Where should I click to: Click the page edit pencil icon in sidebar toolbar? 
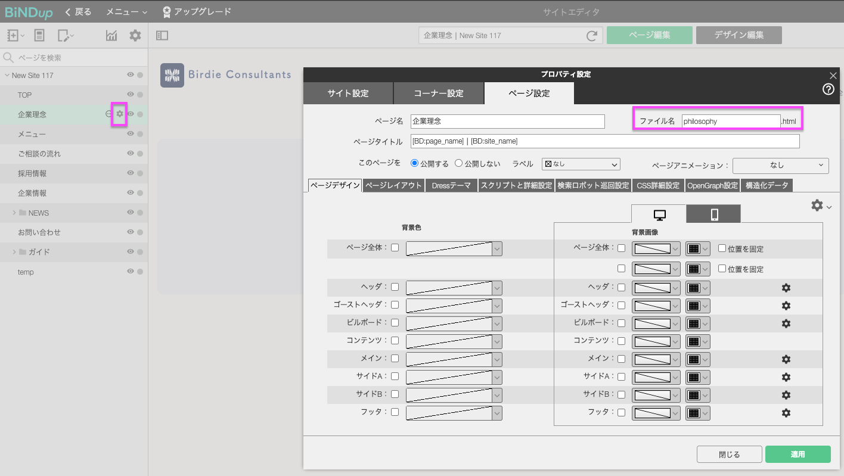coord(64,36)
